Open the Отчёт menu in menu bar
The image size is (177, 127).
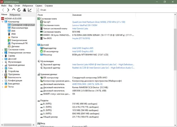[17, 6]
